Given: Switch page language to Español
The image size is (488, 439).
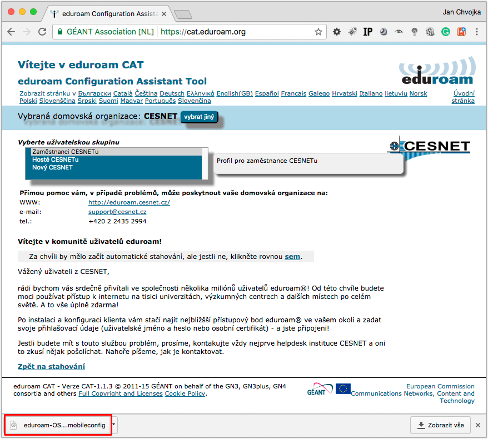Looking at the screenshot, I should pyautogui.click(x=267, y=94).
